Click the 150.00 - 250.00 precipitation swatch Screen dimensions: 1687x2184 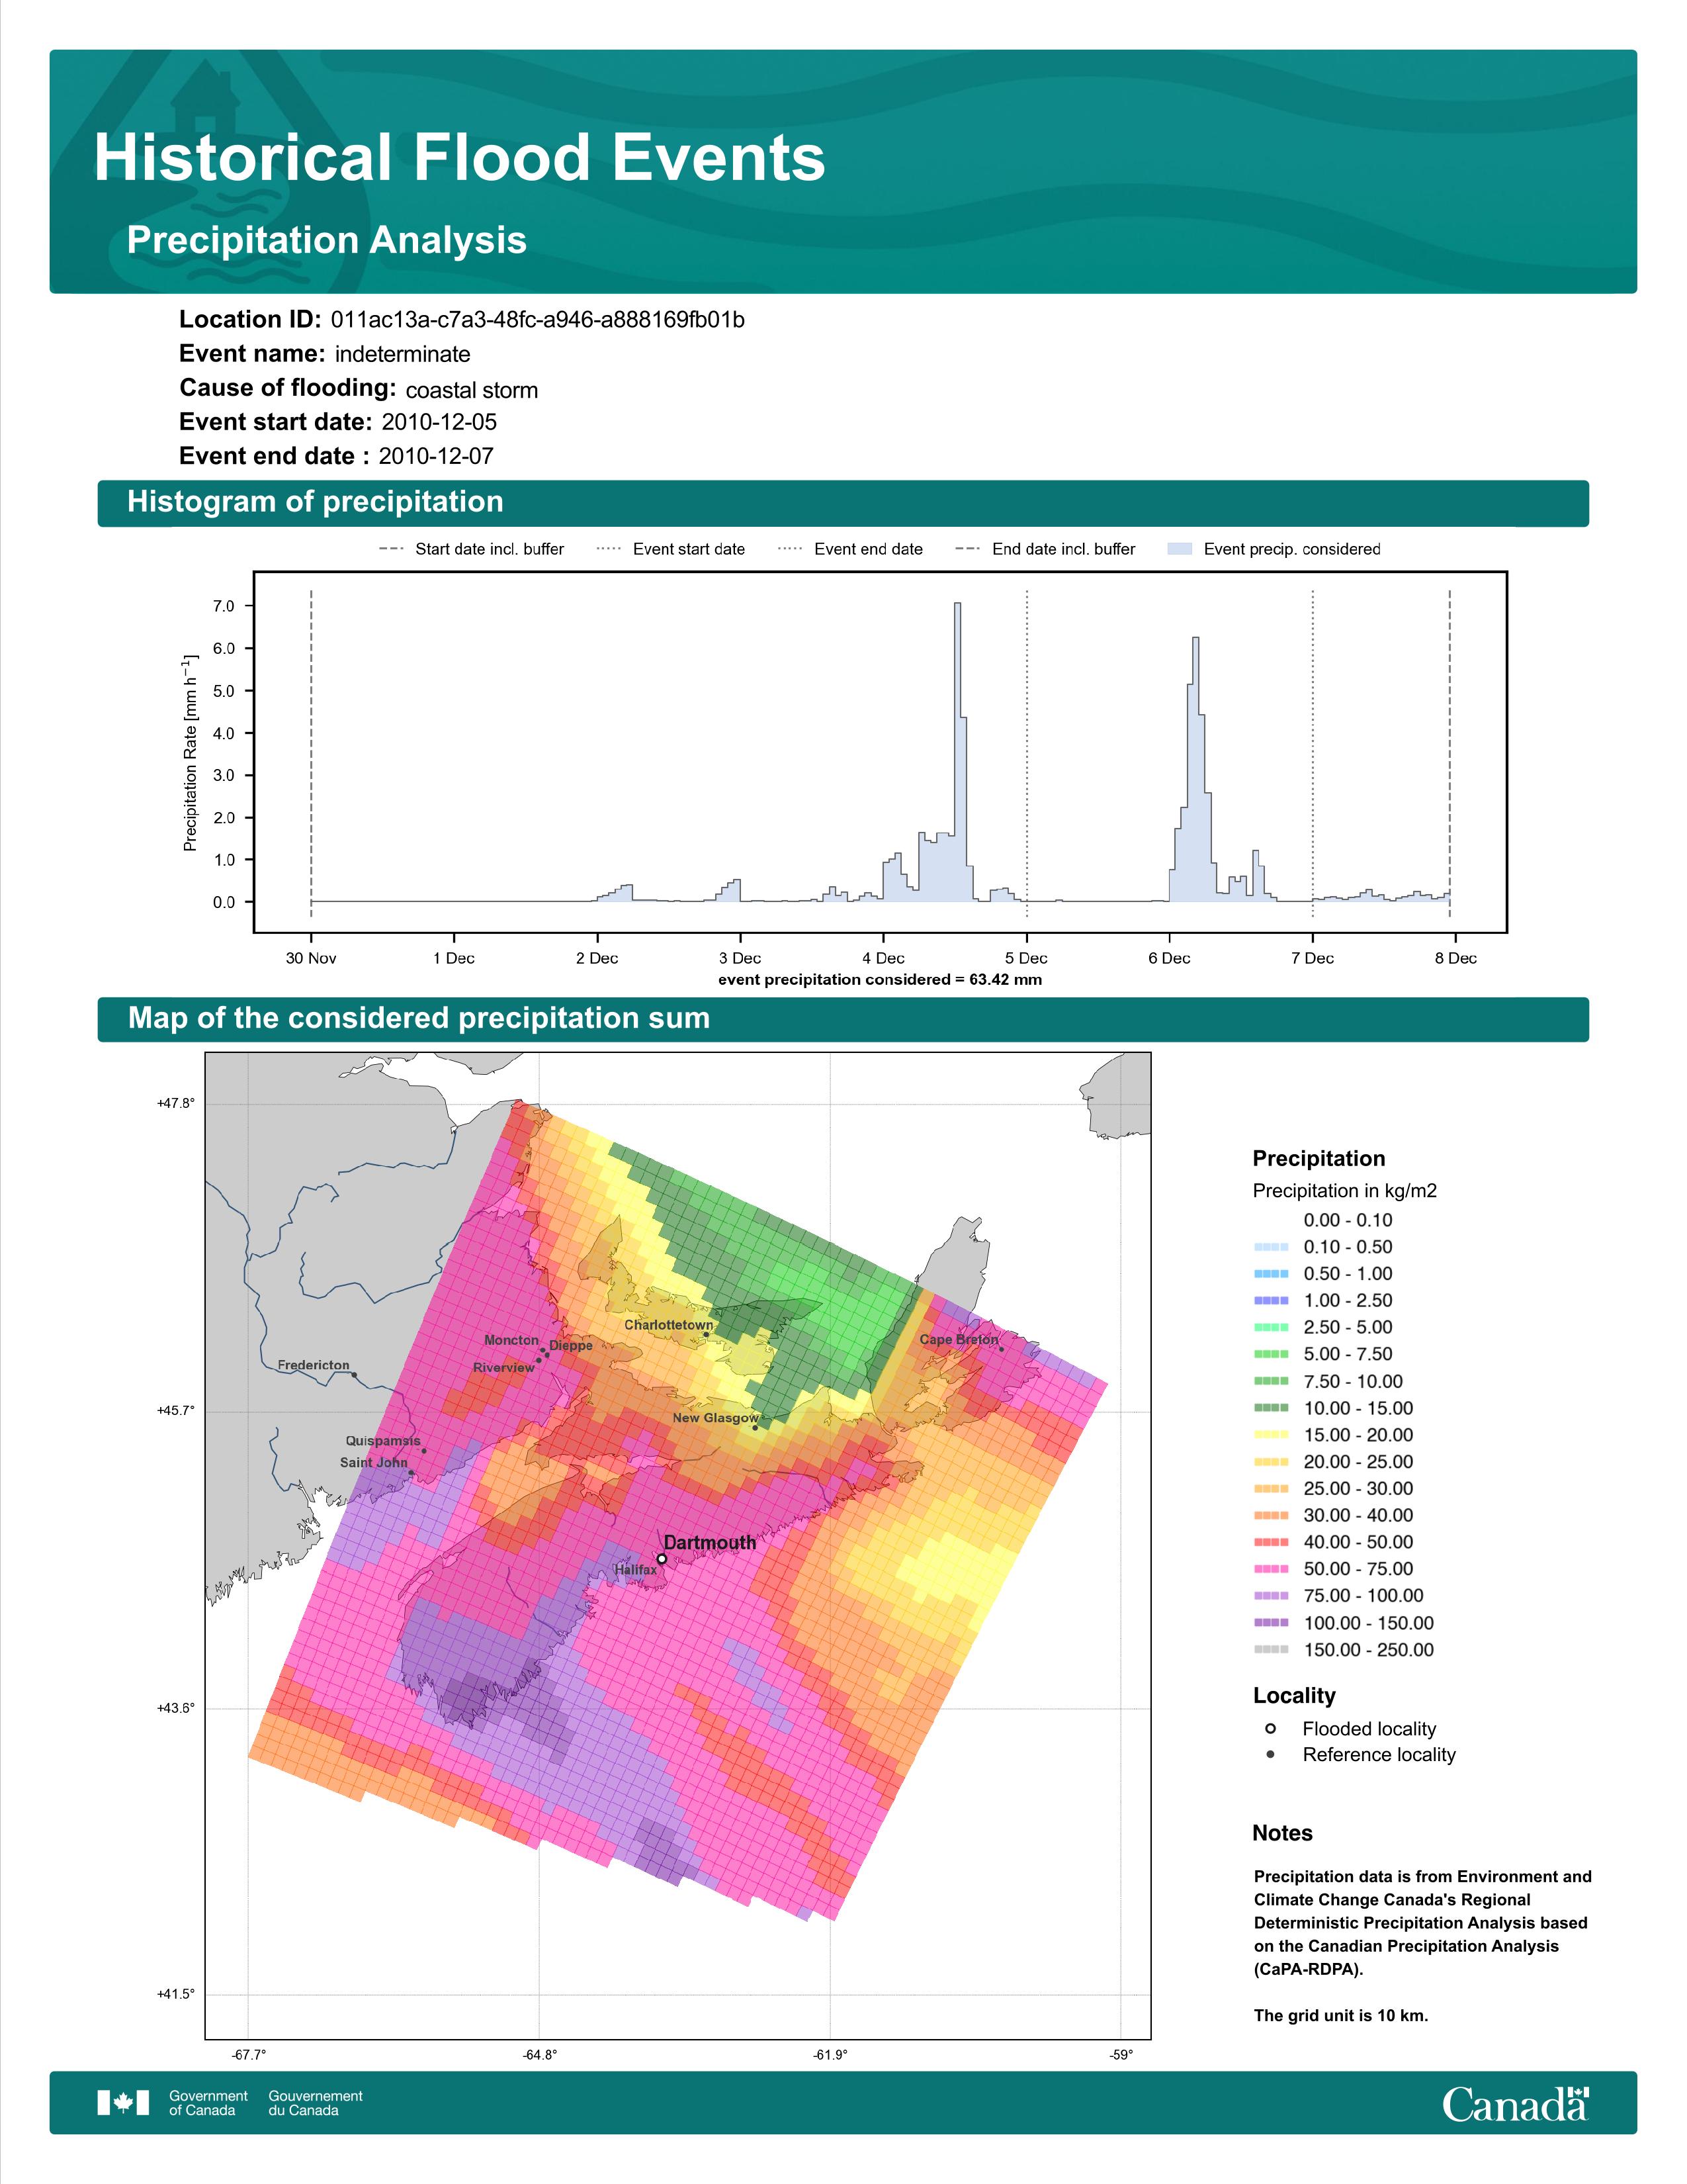(1272, 1650)
